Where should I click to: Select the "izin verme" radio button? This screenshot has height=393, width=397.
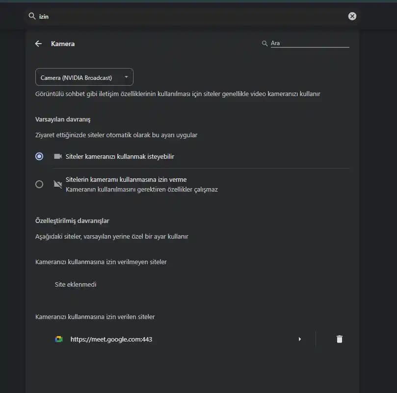[x=39, y=184]
